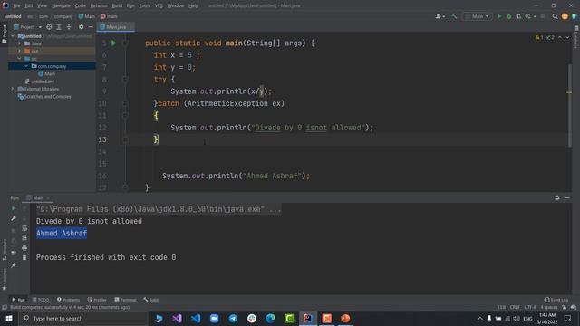Screen dimensions: 580x326
Task: Print console output with the printer icon
Action: [24, 247]
